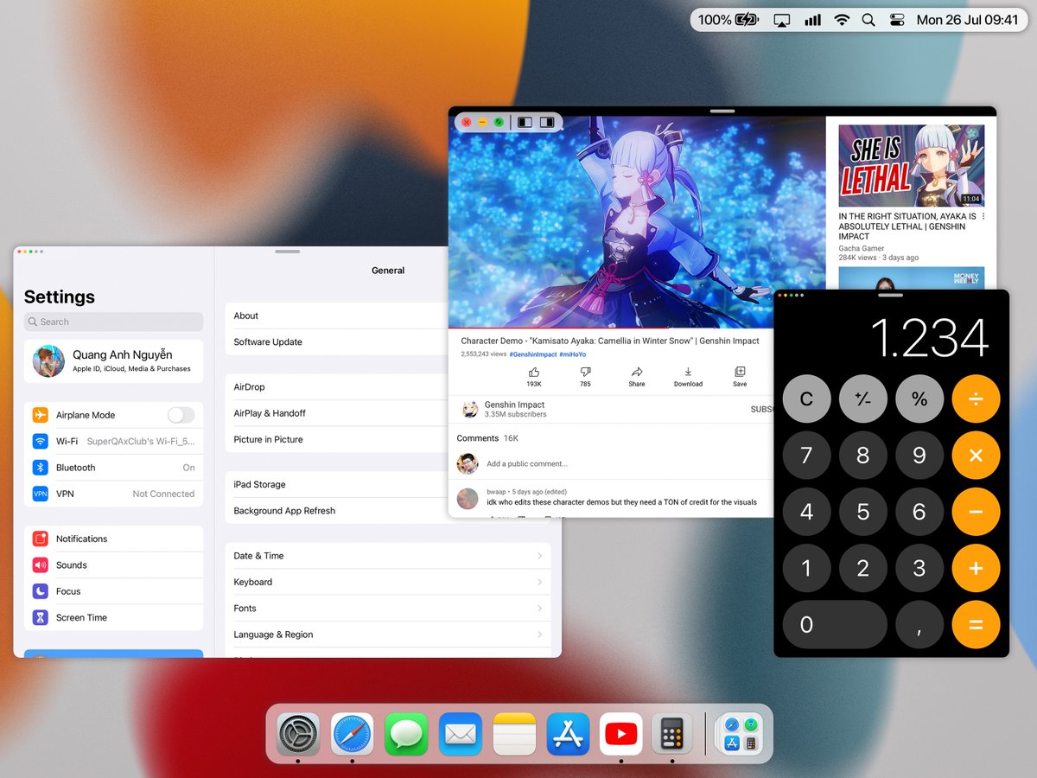
Task: Launch Safari from the dock
Action: point(353,734)
